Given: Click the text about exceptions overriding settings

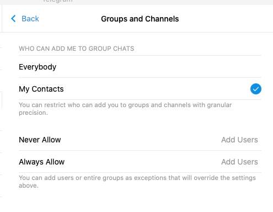Looking at the screenshot, I should tap(137, 182).
